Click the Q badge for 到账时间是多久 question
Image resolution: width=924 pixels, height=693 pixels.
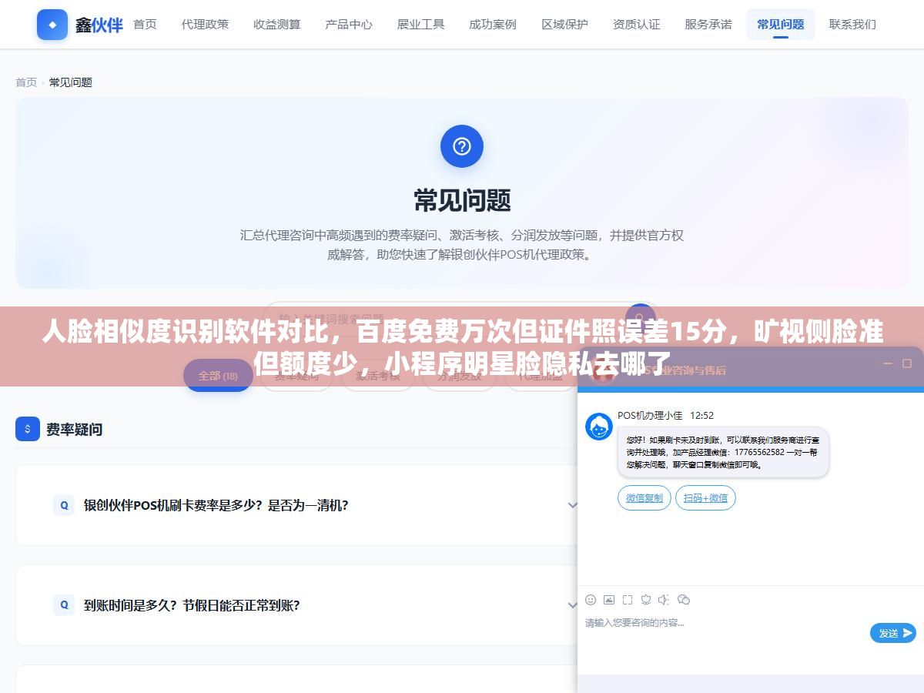click(64, 605)
